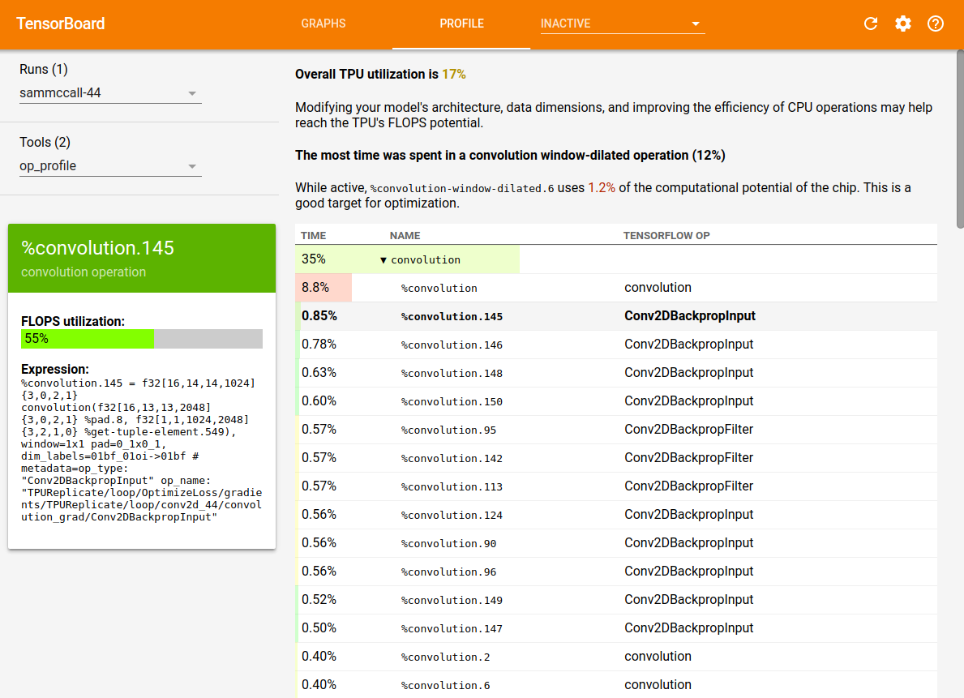Click the TENSORFLOW OP column header
964x698 pixels.
point(666,236)
